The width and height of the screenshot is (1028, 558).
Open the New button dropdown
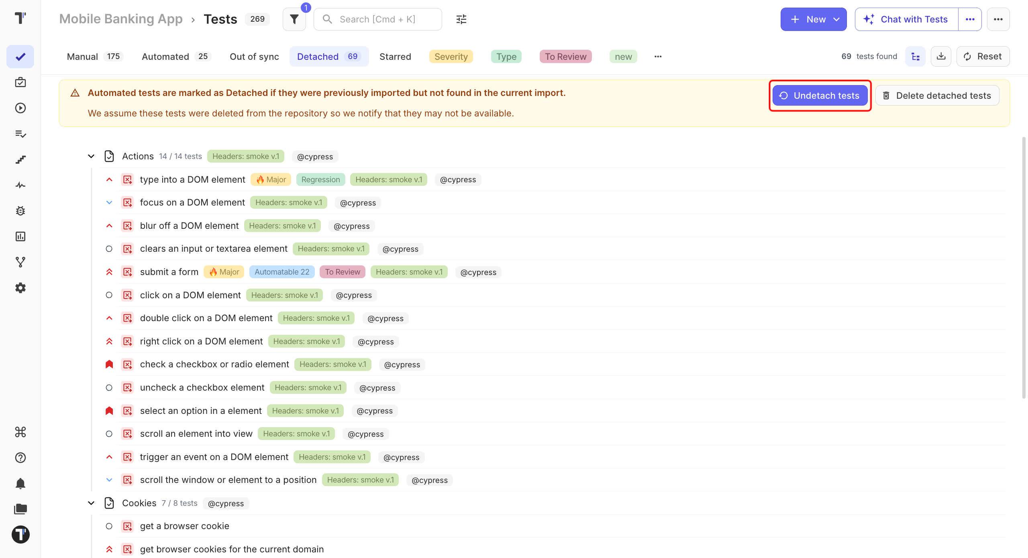pos(814,19)
